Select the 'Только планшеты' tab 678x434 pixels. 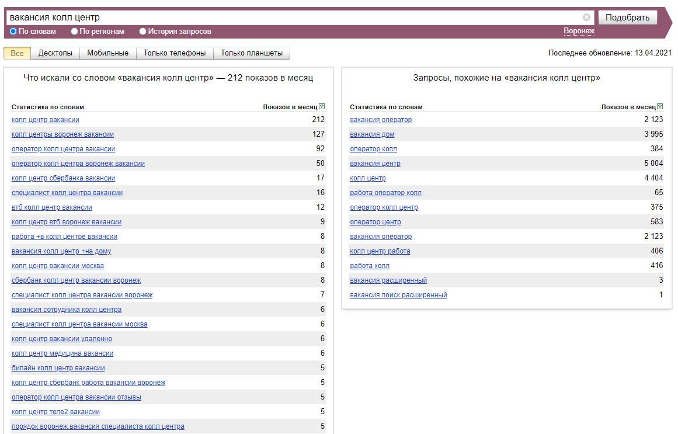(x=252, y=53)
